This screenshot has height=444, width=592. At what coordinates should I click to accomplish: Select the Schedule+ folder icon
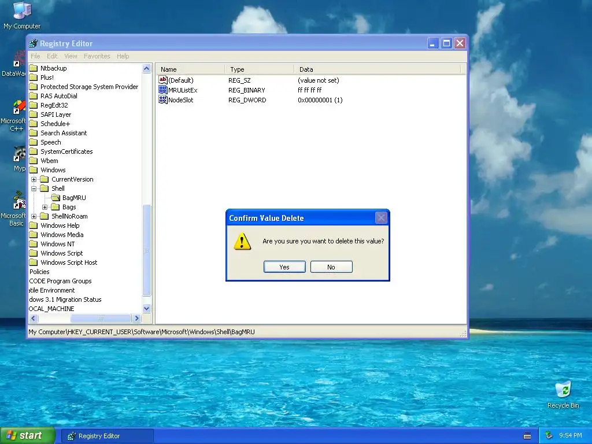tap(34, 124)
